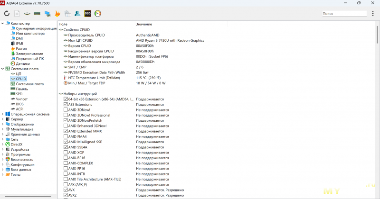Image resolution: width=380 pixels, height=199 pixels.
Task: Select Разгон in the sidebar tree
Action: [x=21, y=48]
